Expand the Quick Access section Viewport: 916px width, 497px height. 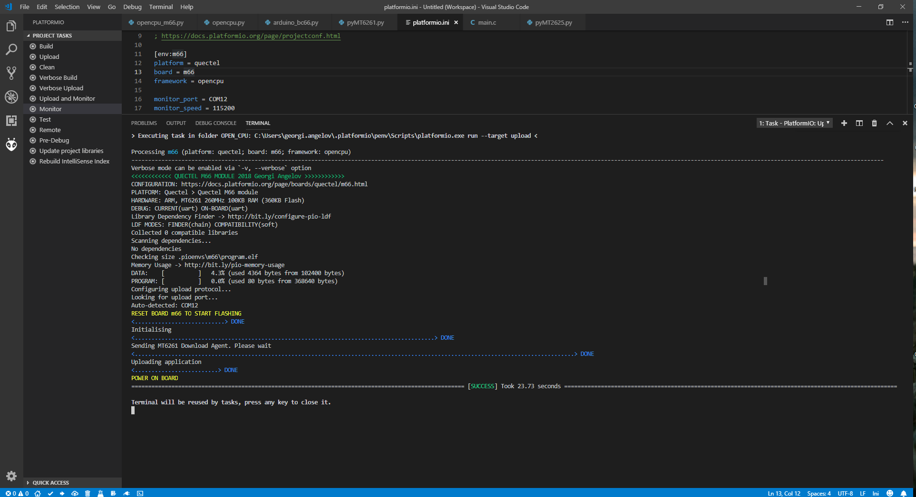tap(72, 483)
